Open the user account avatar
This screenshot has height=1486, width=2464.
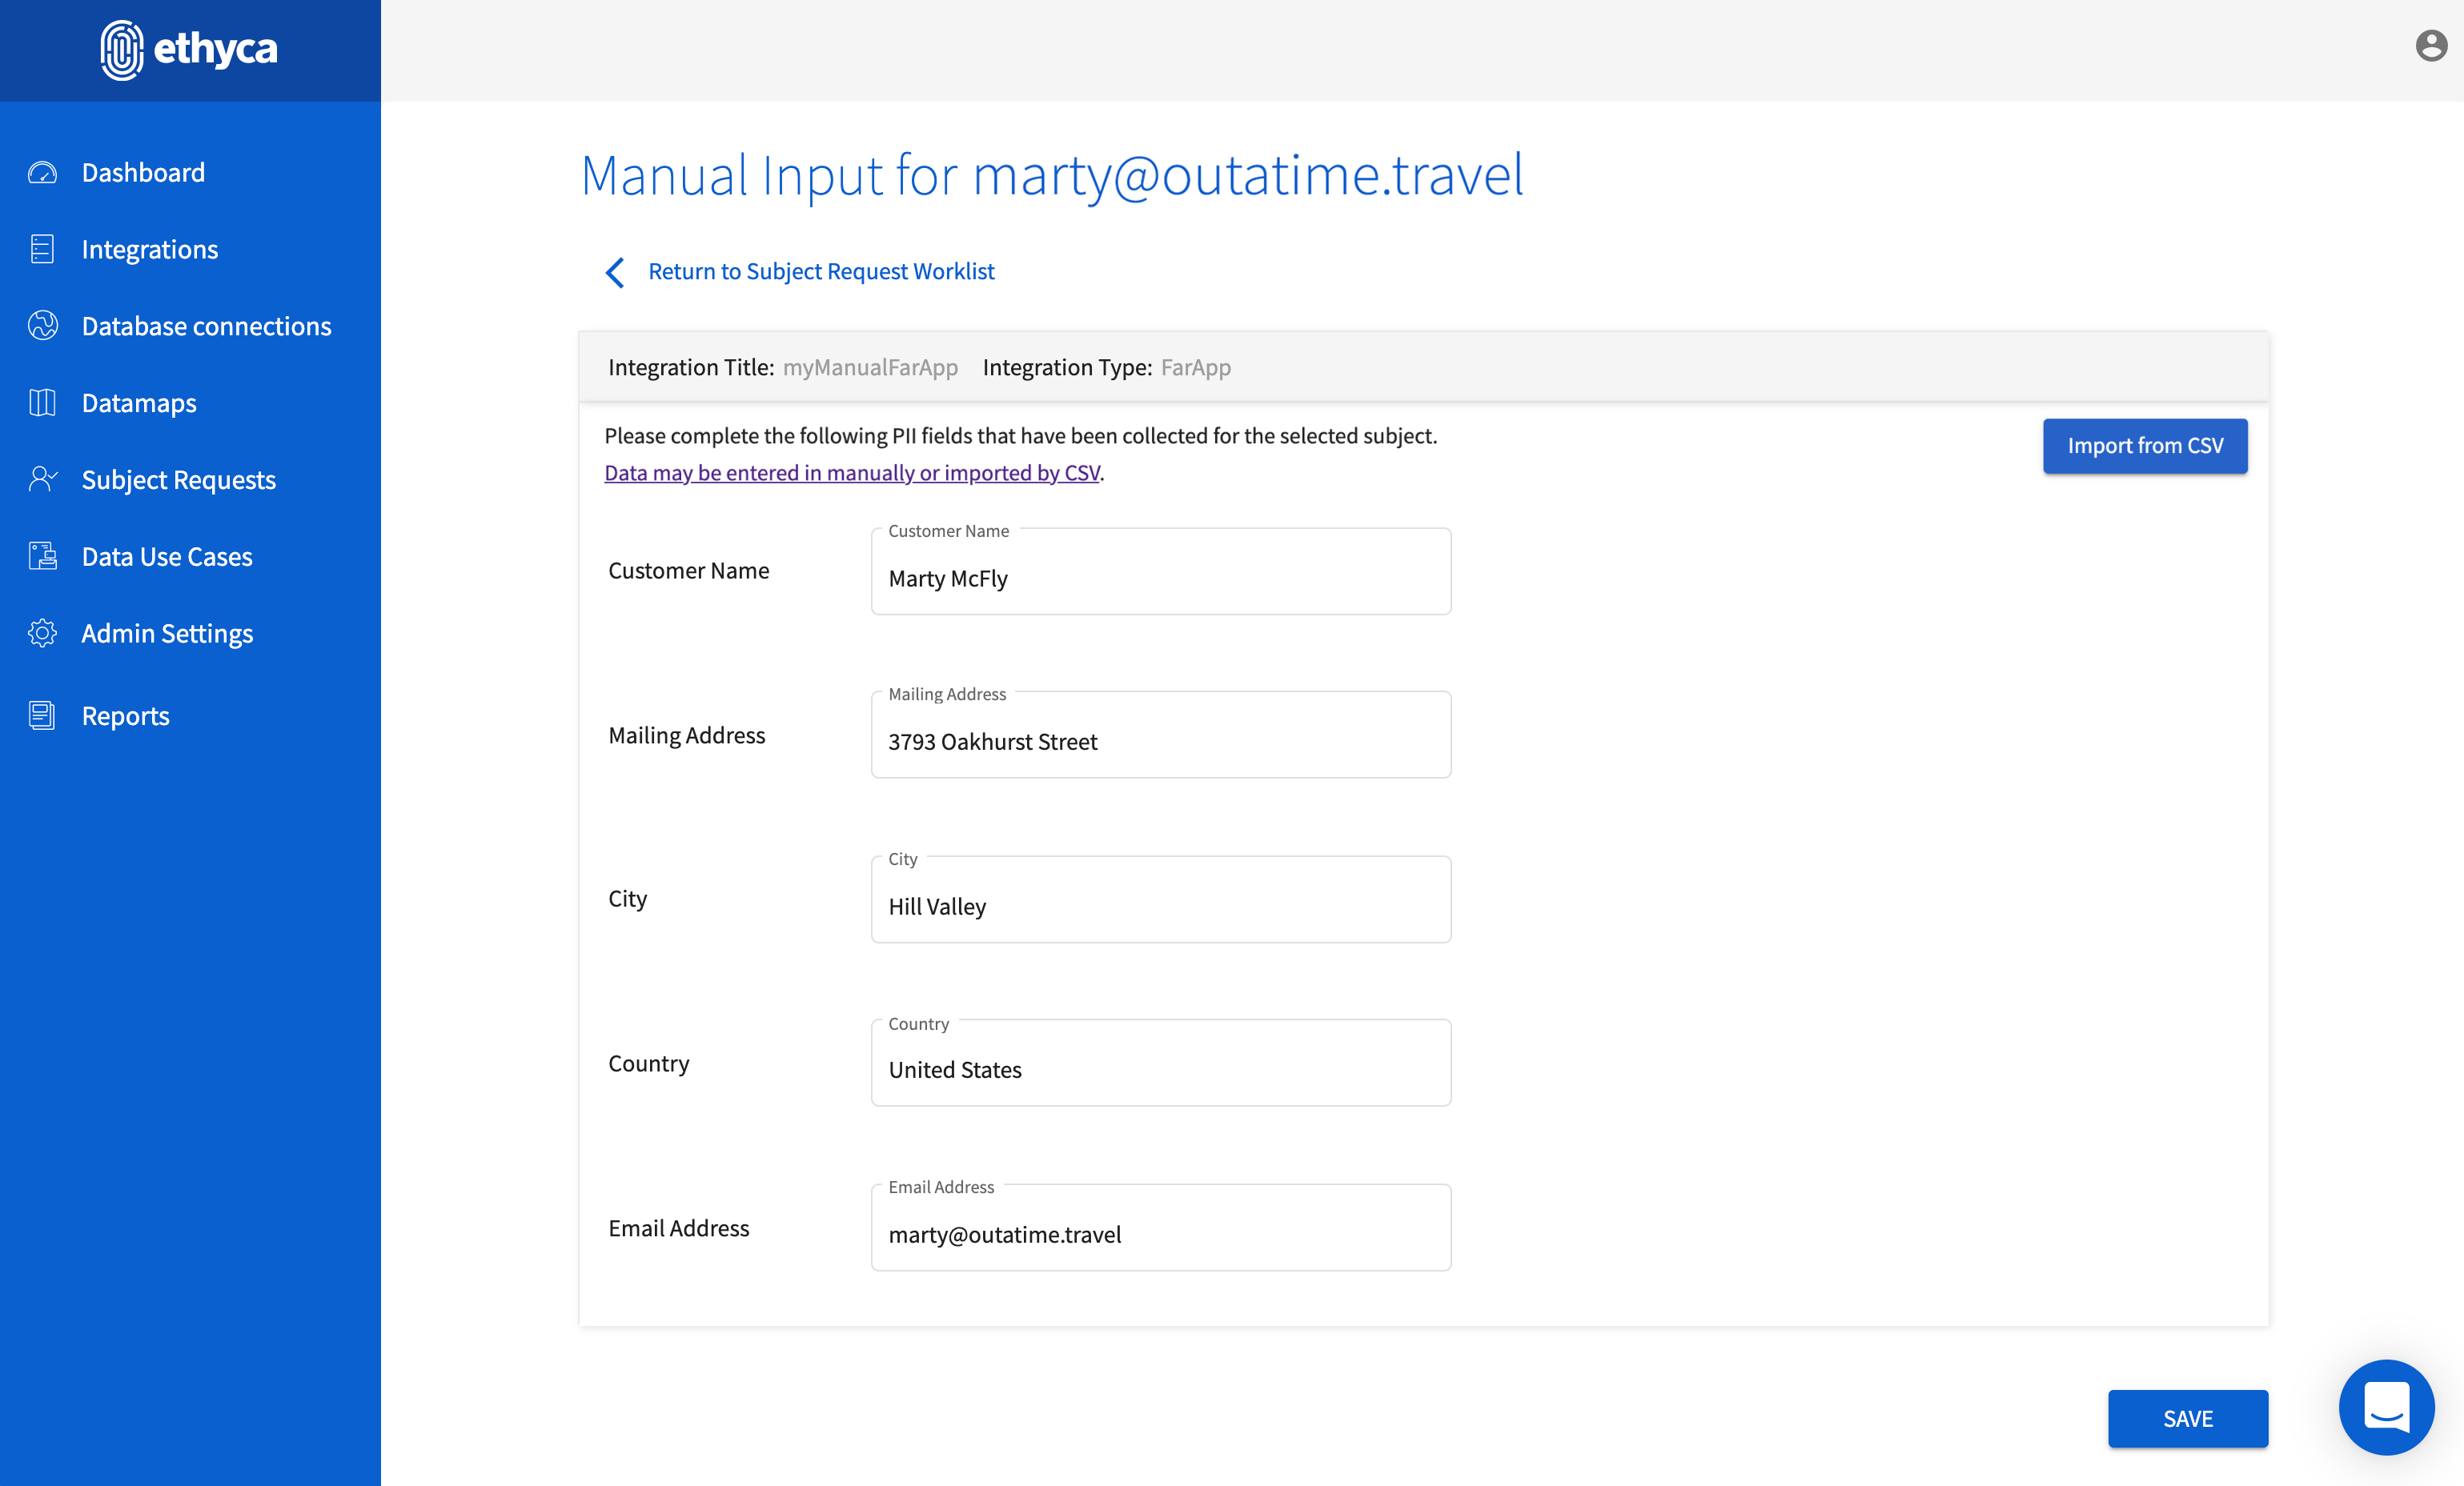[2431, 46]
